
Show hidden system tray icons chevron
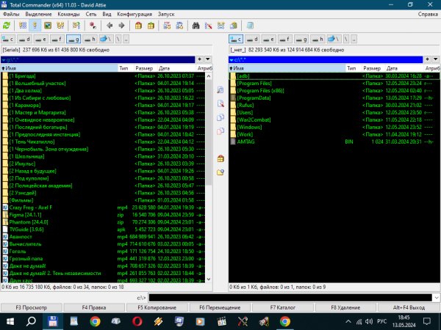coord(348,322)
